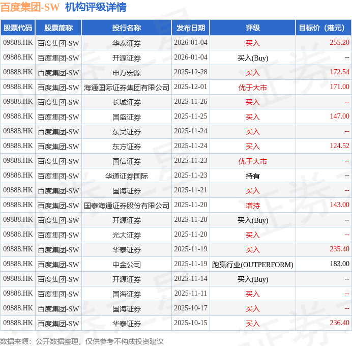Click the 增持 rating cell

point(252,206)
